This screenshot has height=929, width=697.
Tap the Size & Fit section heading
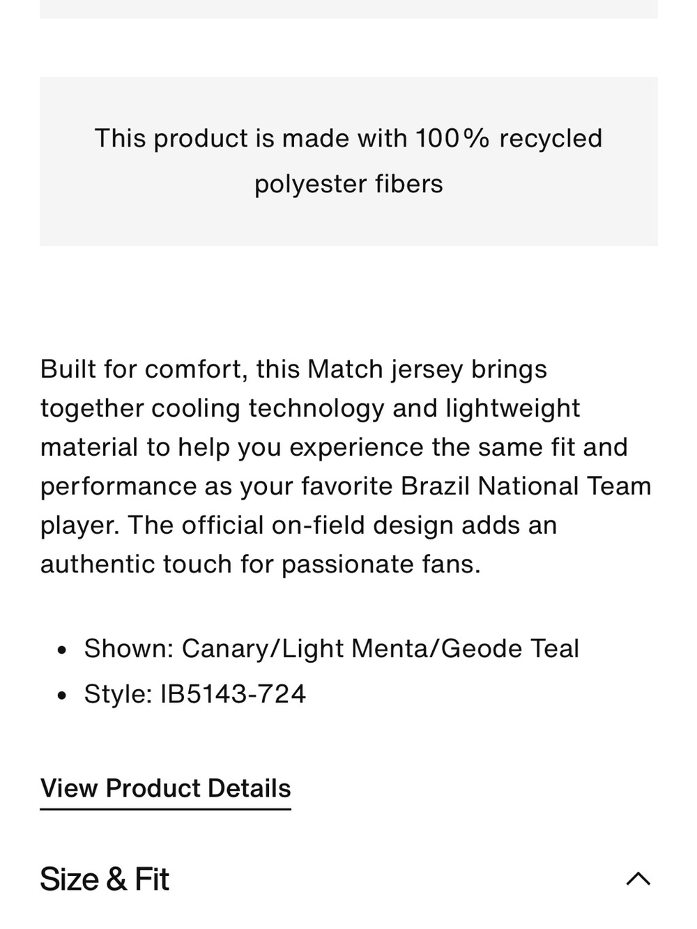click(x=105, y=879)
